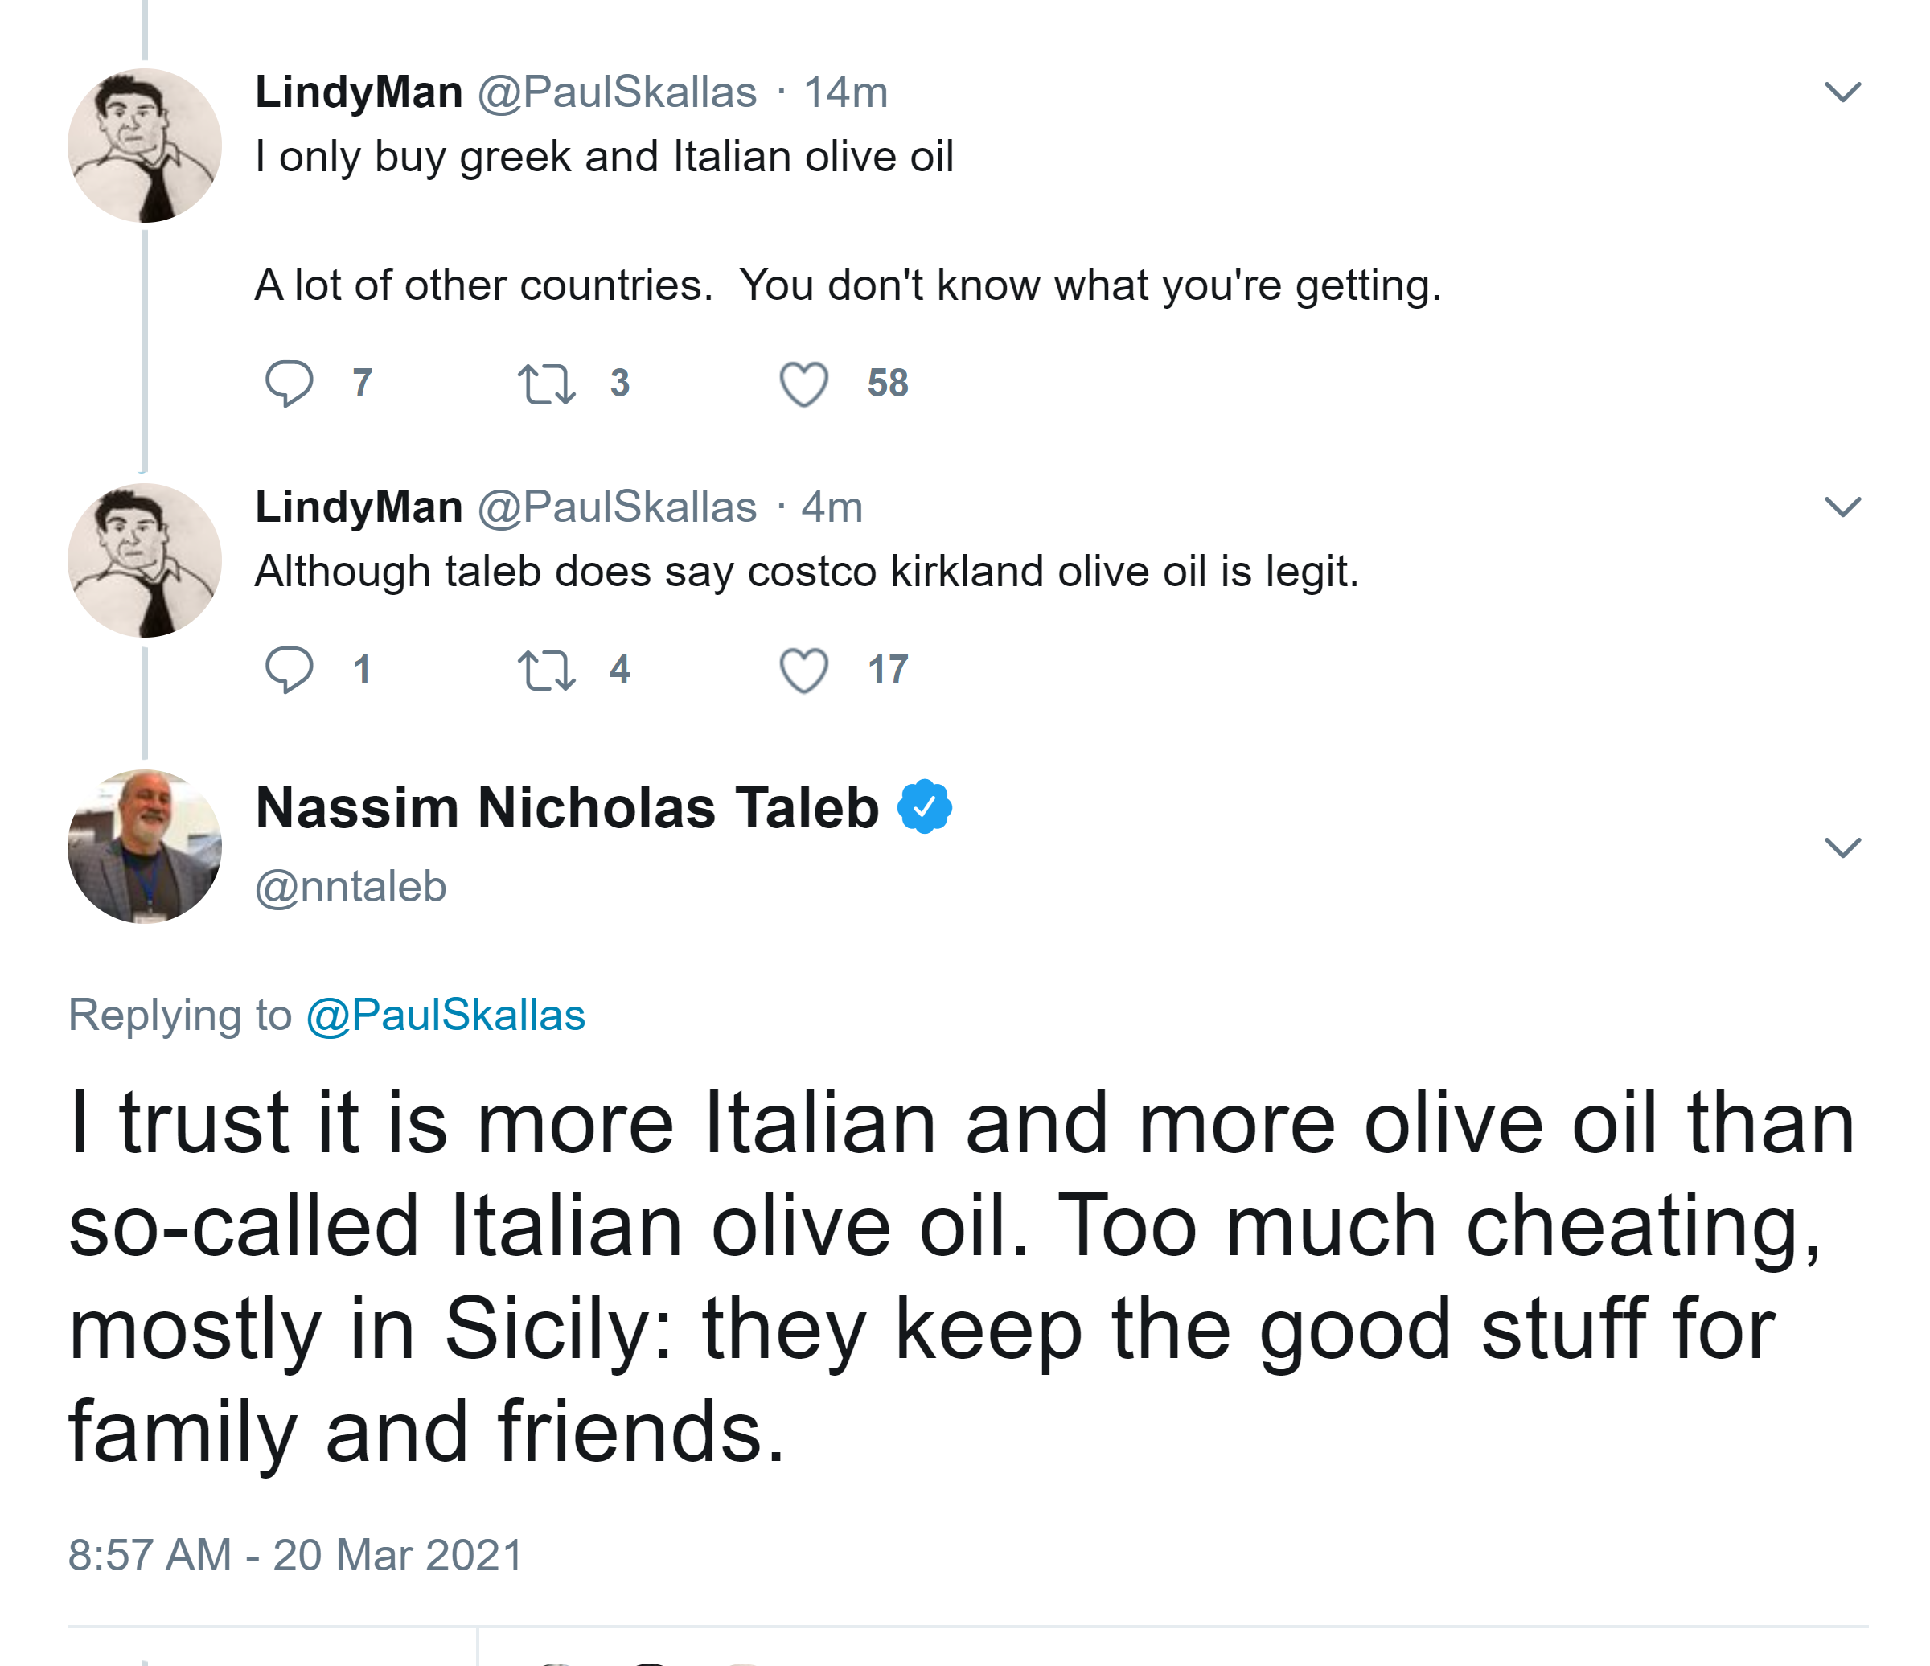This screenshot has width=1930, height=1666.
Task: Retweet the greek and Italian olive oil tweet
Action: [x=546, y=383]
